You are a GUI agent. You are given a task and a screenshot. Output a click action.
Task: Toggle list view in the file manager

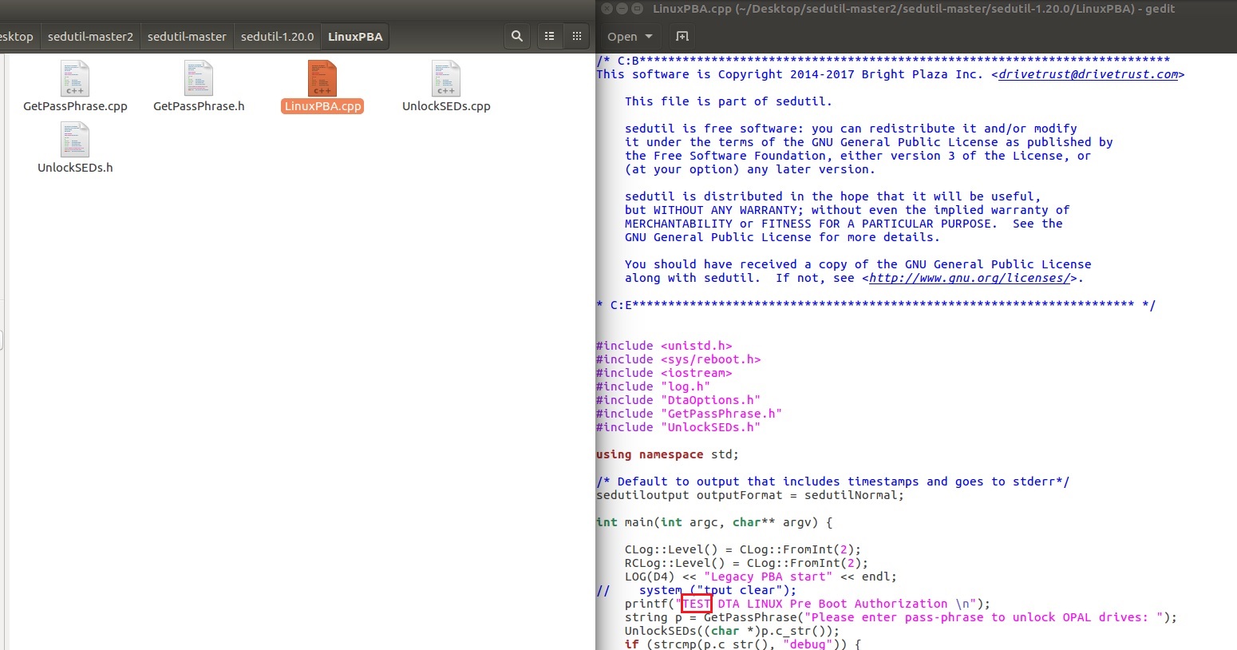pos(549,36)
